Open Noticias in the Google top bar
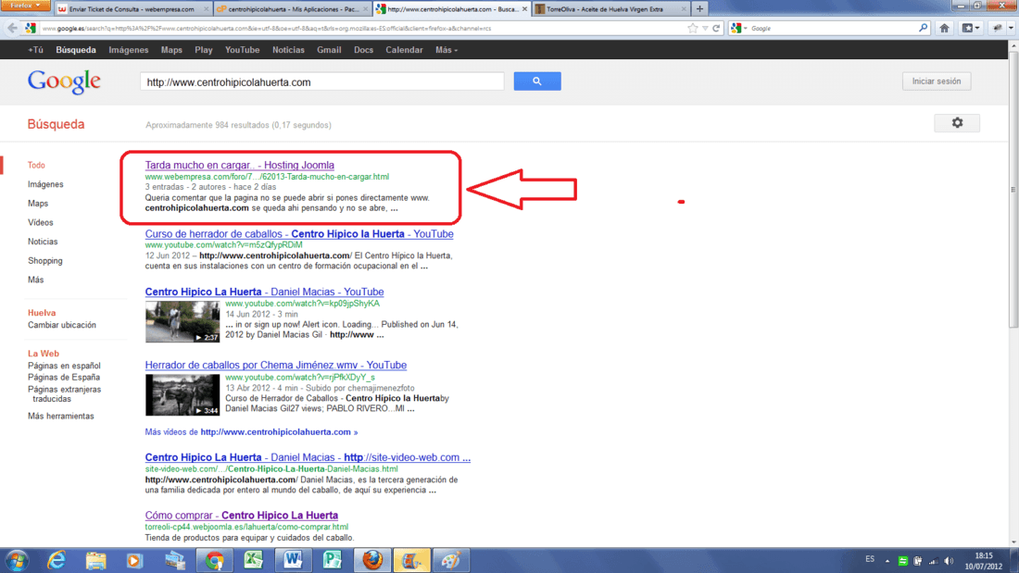 288,50
